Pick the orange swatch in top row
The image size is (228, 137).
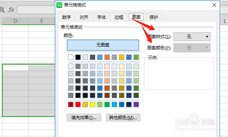tap(107, 57)
